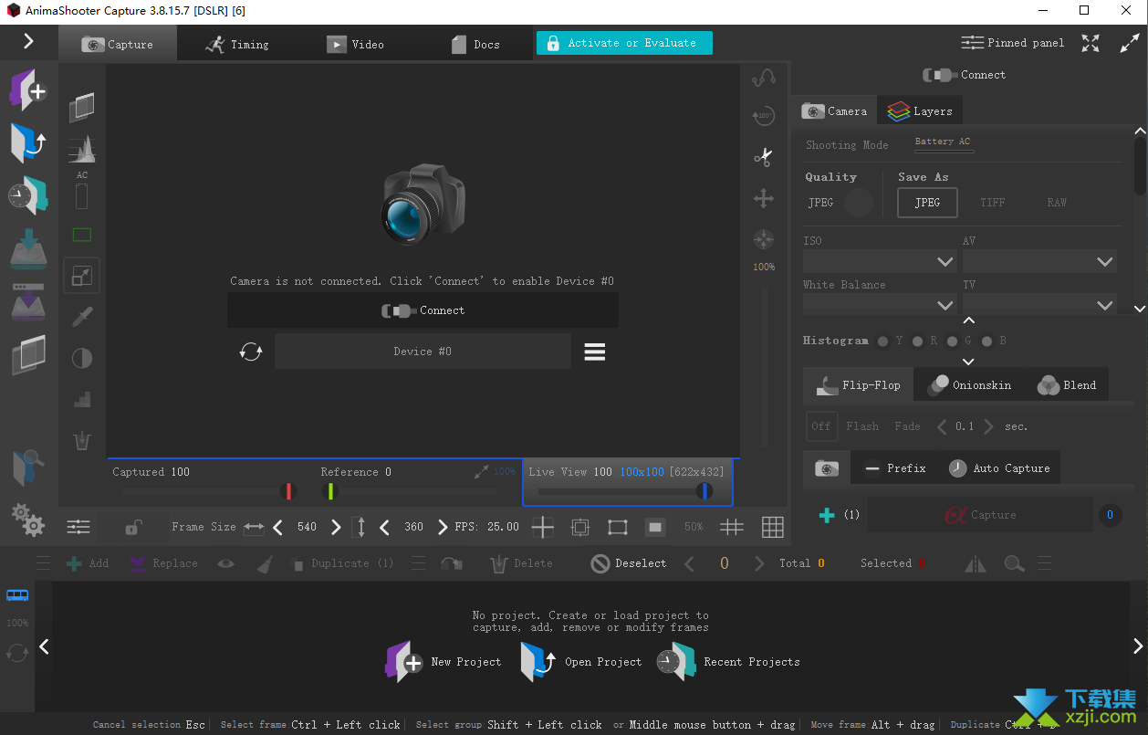This screenshot has height=735, width=1148.
Task: Select the R histogram channel
Action: [x=917, y=341]
